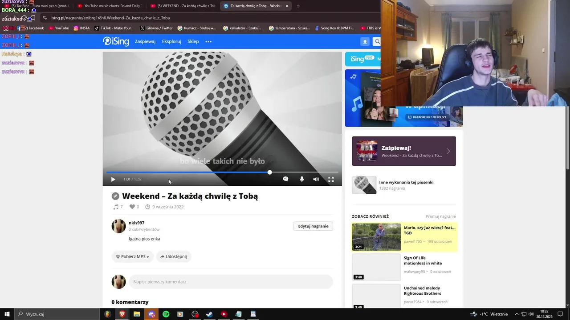Click the karaoke app advertisement banner
Viewport: 570px width, 320px height.
tap(404, 98)
